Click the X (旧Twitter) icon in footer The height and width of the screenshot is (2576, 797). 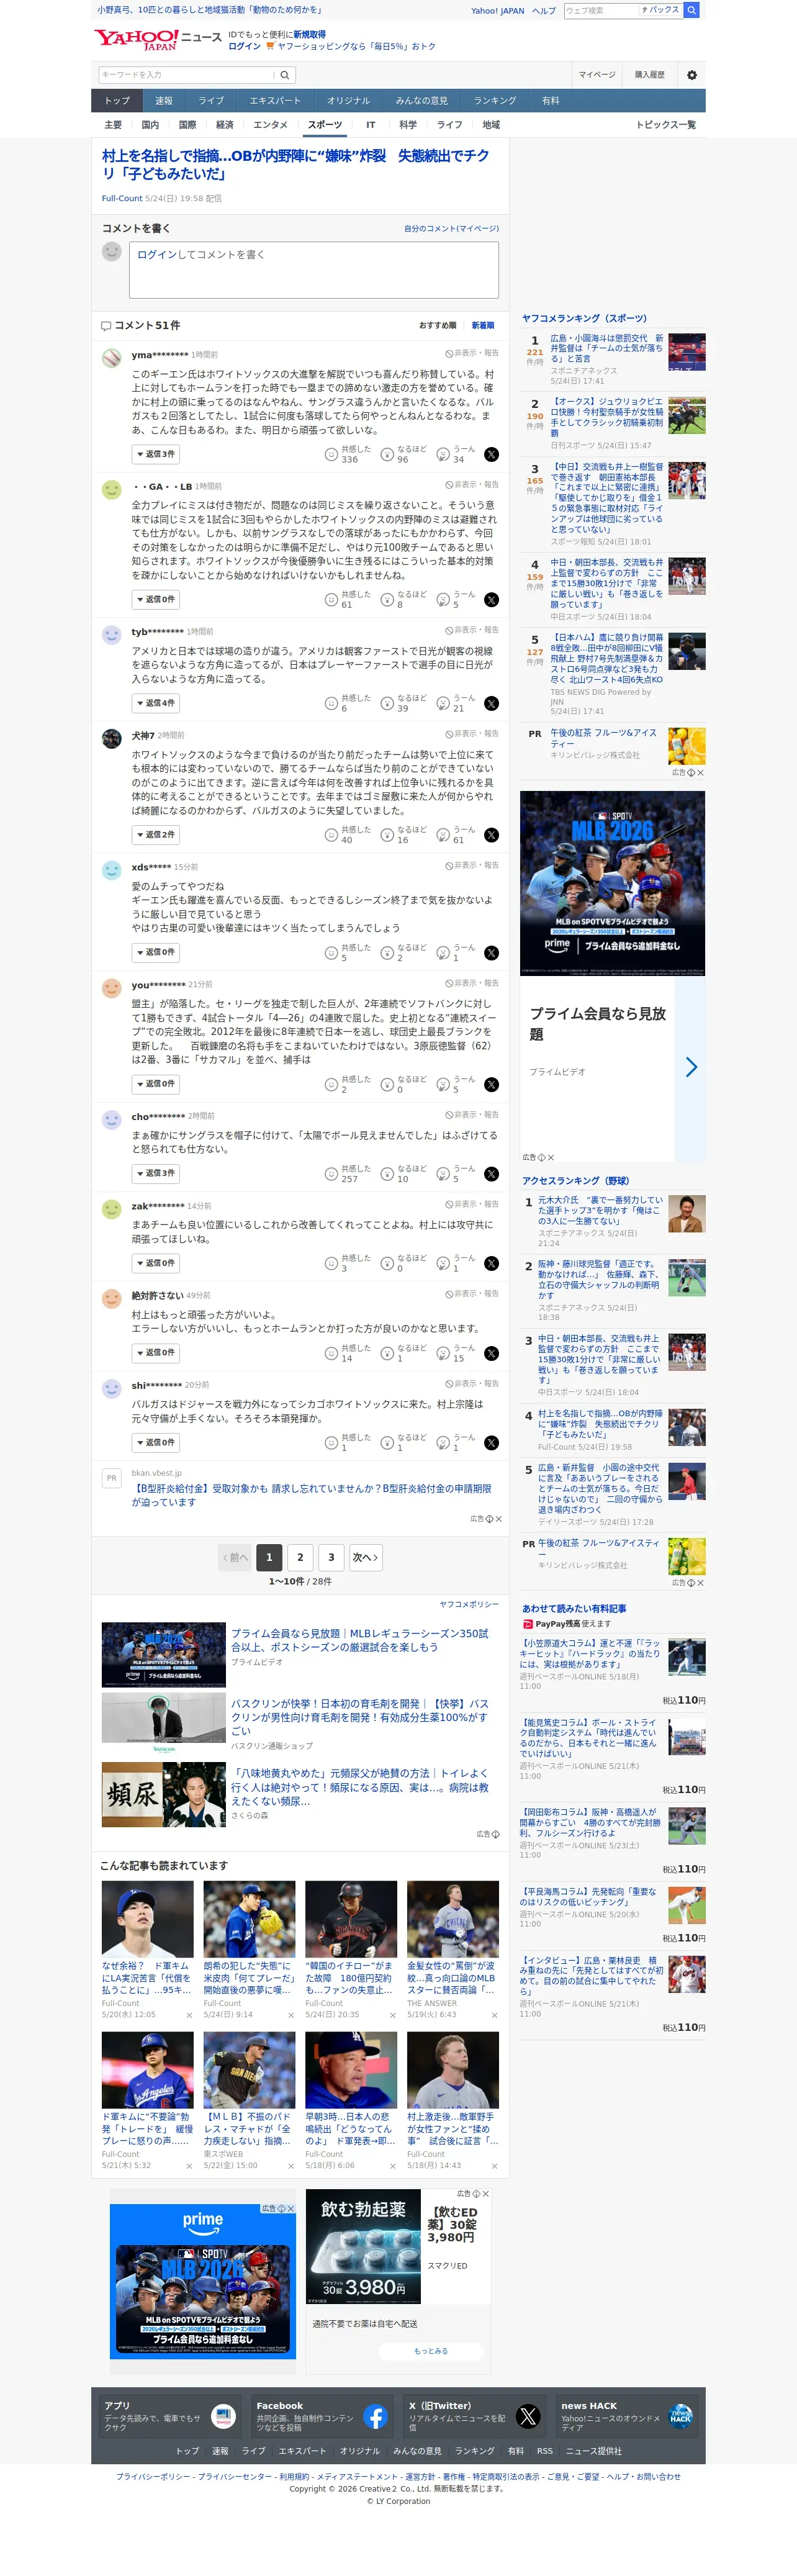pos(528,2417)
